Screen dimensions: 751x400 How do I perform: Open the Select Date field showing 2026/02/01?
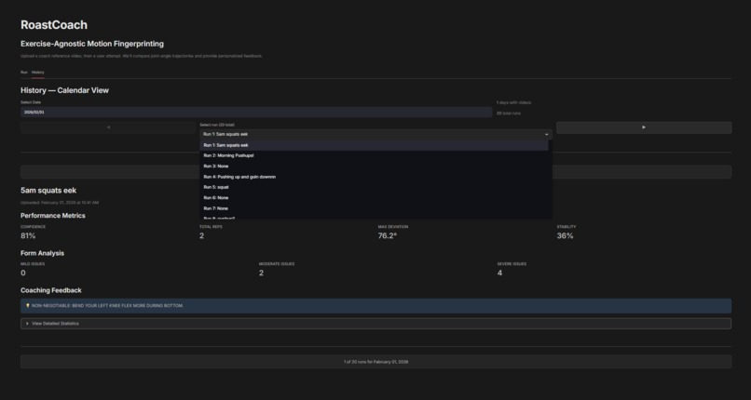tap(256, 113)
